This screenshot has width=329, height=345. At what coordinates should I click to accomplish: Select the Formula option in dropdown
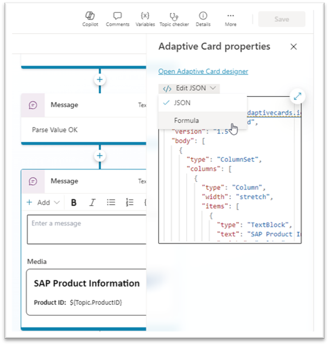203,121
